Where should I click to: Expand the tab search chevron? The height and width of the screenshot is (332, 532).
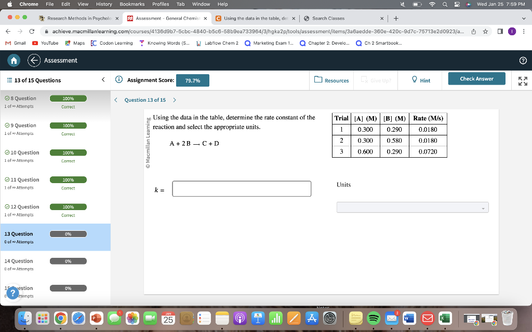coord(524,18)
